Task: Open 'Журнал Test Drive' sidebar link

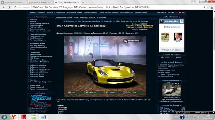Action: click(38, 60)
